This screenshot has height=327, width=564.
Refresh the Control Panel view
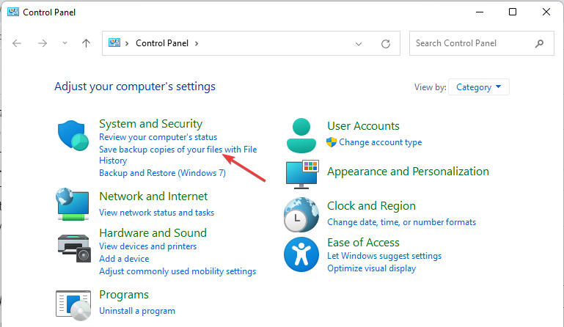click(x=386, y=43)
